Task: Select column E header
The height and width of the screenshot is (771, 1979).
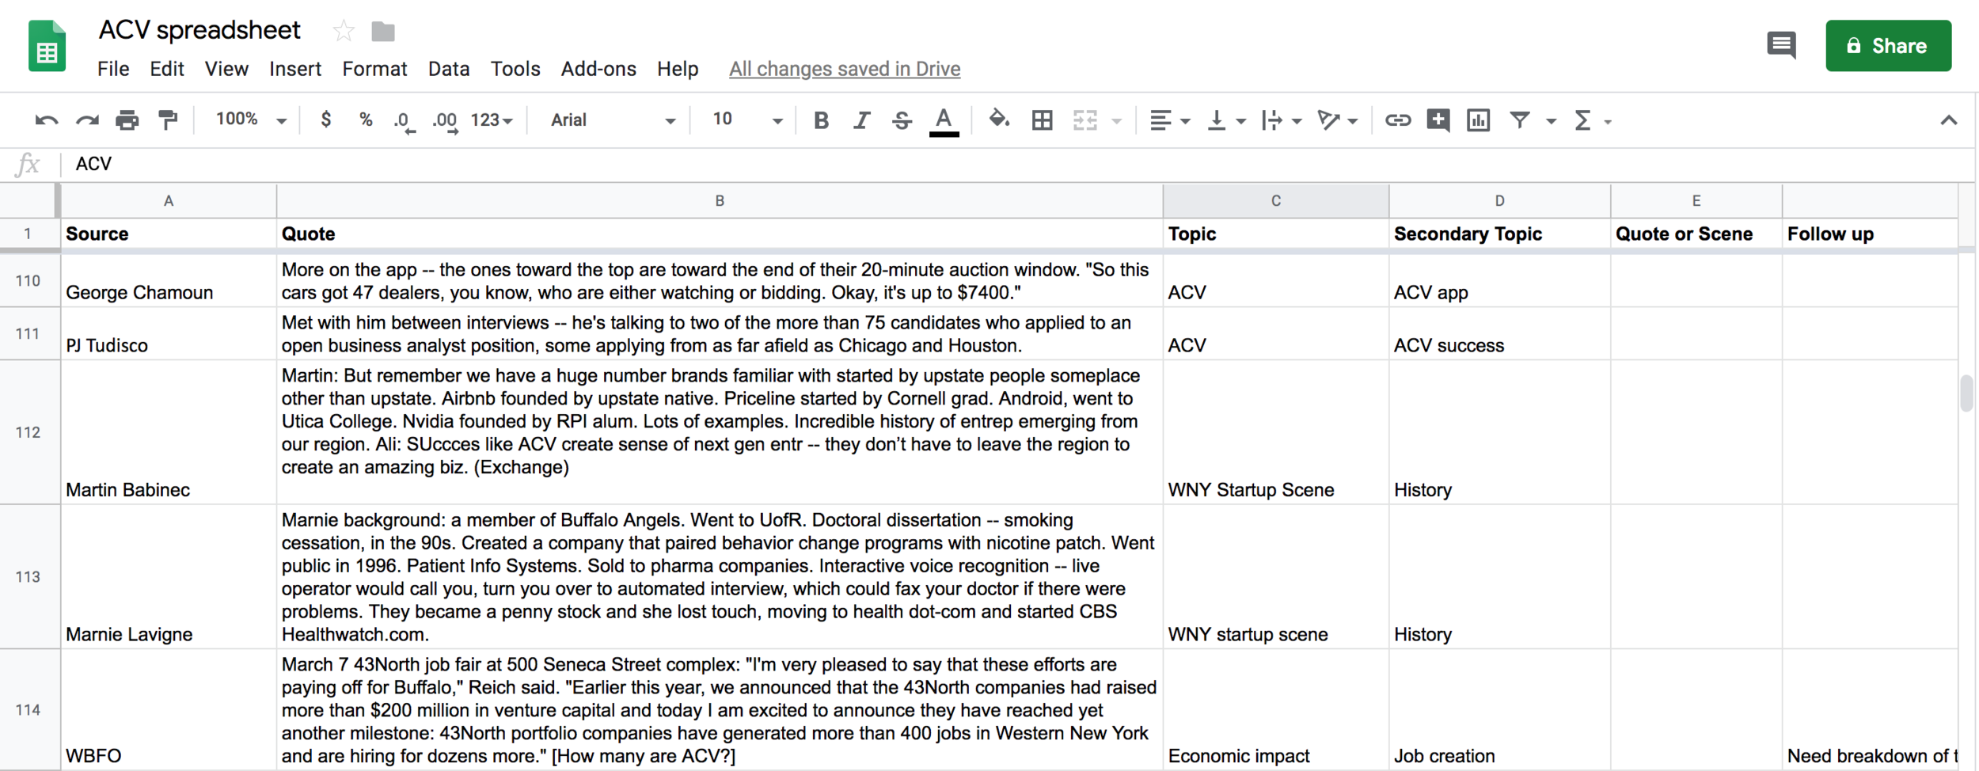Action: click(x=1696, y=201)
